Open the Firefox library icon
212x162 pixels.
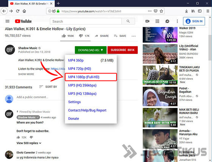[x=193, y=11]
